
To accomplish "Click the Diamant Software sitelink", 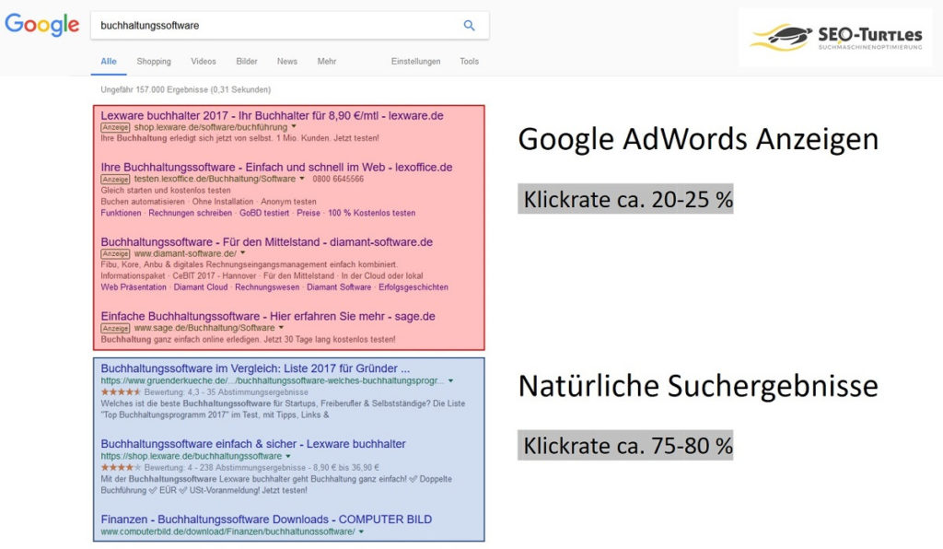I will click(339, 287).
